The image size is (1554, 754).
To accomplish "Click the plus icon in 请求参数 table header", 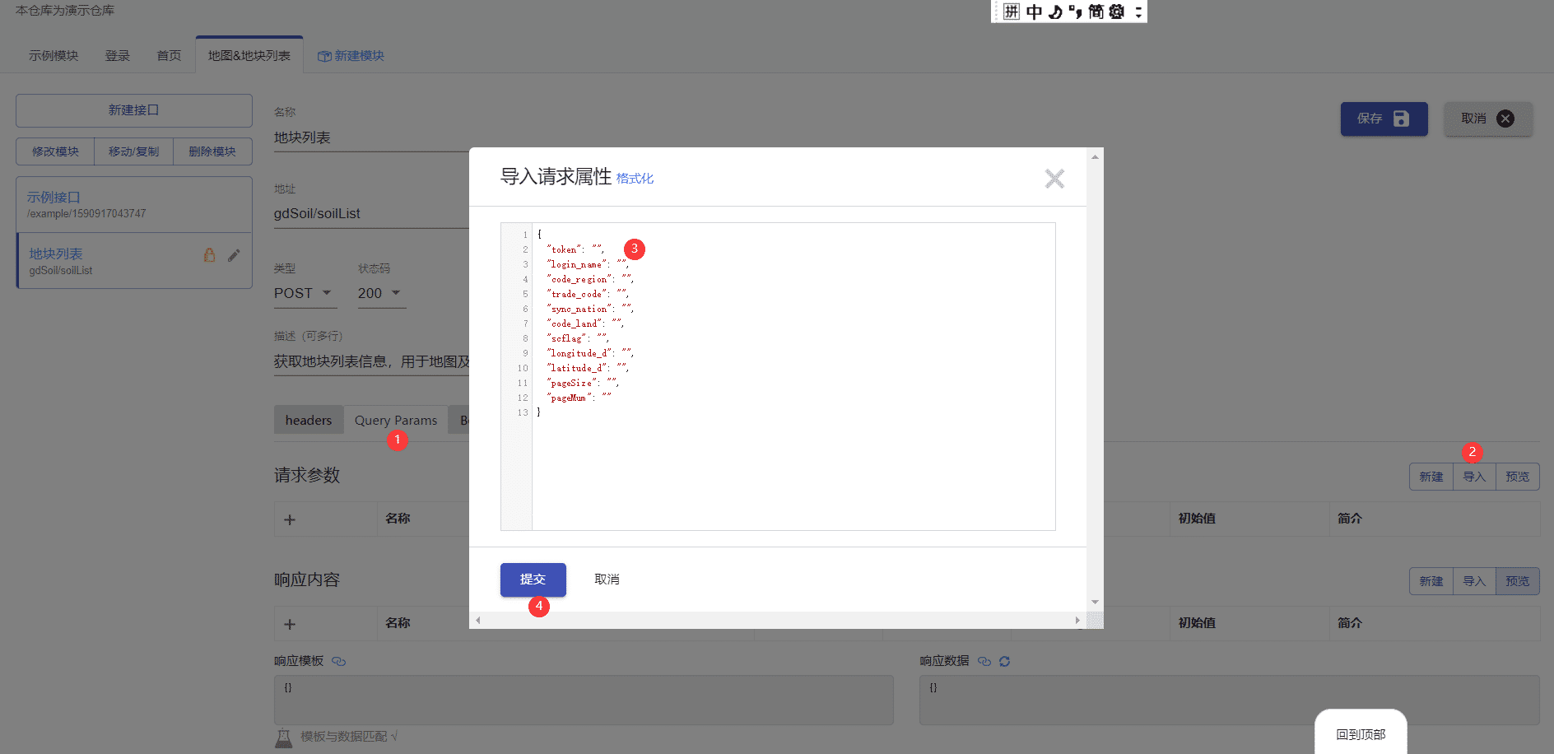I will coord(290,519).
